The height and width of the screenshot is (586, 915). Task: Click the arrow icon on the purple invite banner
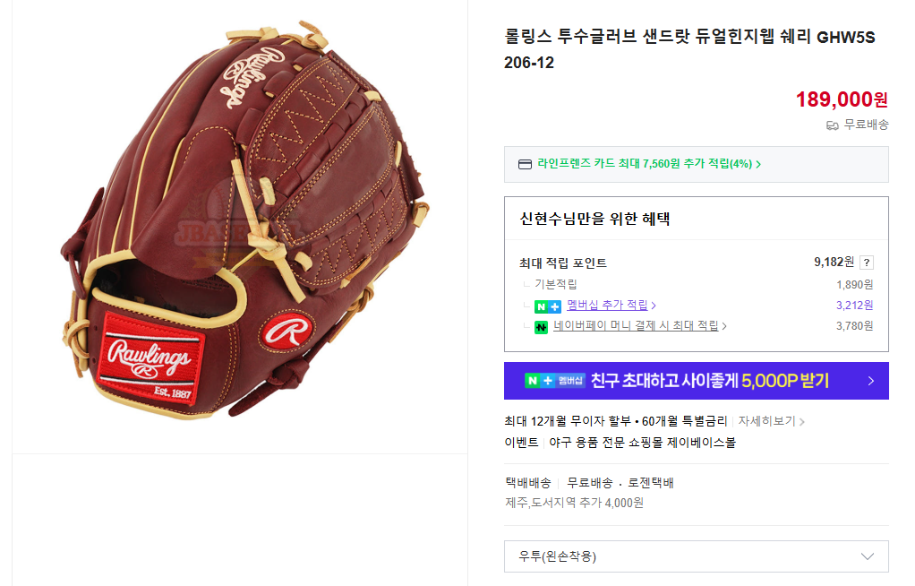[870, 381]
